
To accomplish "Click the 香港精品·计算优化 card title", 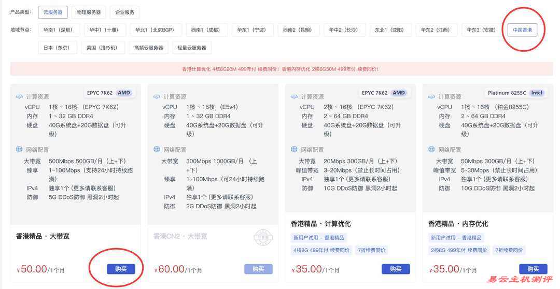I will click(x=321, y=224).
